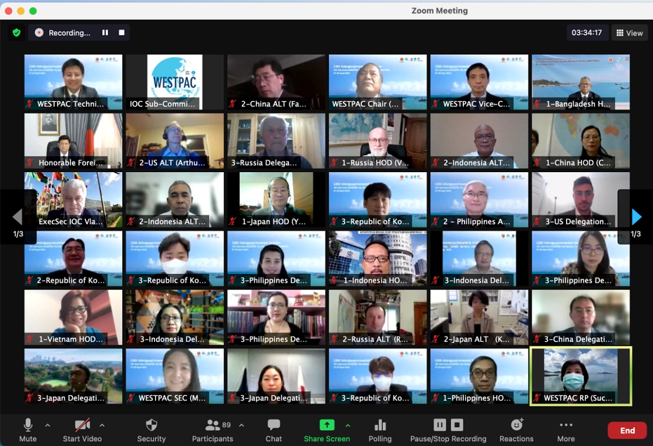Image resolution: width=653 pixels, height=446 pixels.
Task: Select the 1-Russia HOD video tile
Action: [378, 141]
